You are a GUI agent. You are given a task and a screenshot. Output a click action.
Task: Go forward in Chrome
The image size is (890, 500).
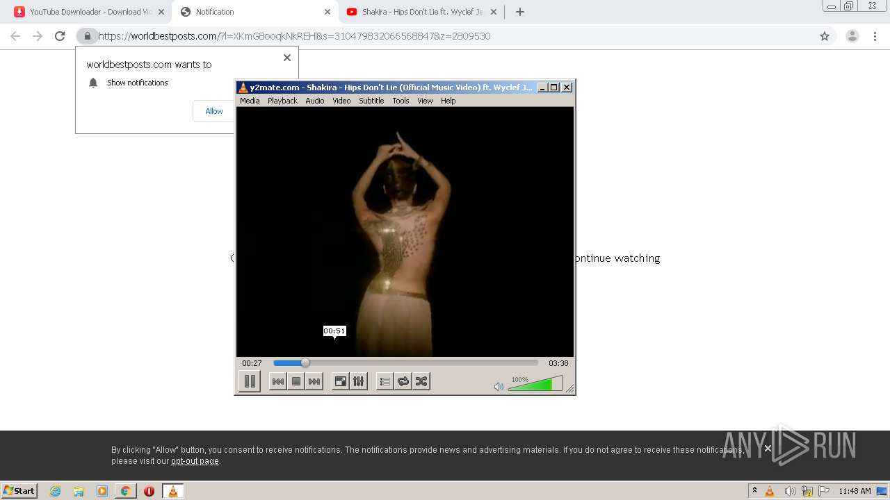point(38,36)
